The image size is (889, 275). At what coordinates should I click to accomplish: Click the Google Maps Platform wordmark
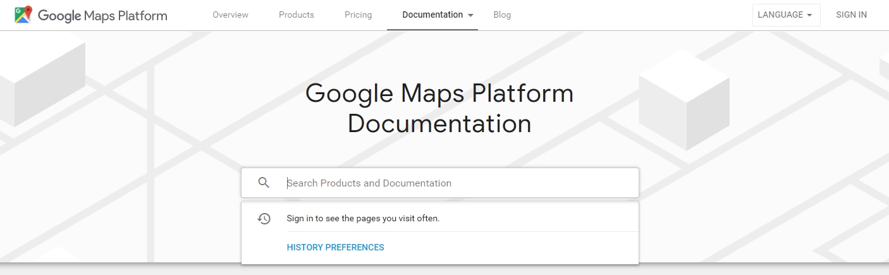pos(102,15)
